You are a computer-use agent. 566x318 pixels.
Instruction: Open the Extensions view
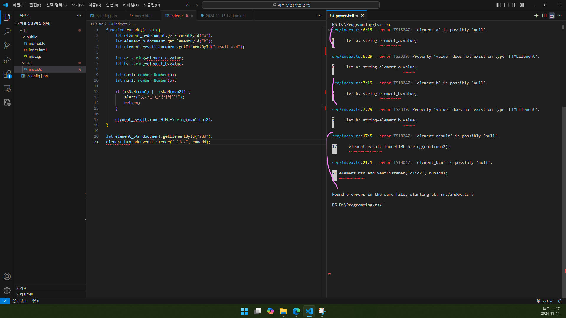7,74
